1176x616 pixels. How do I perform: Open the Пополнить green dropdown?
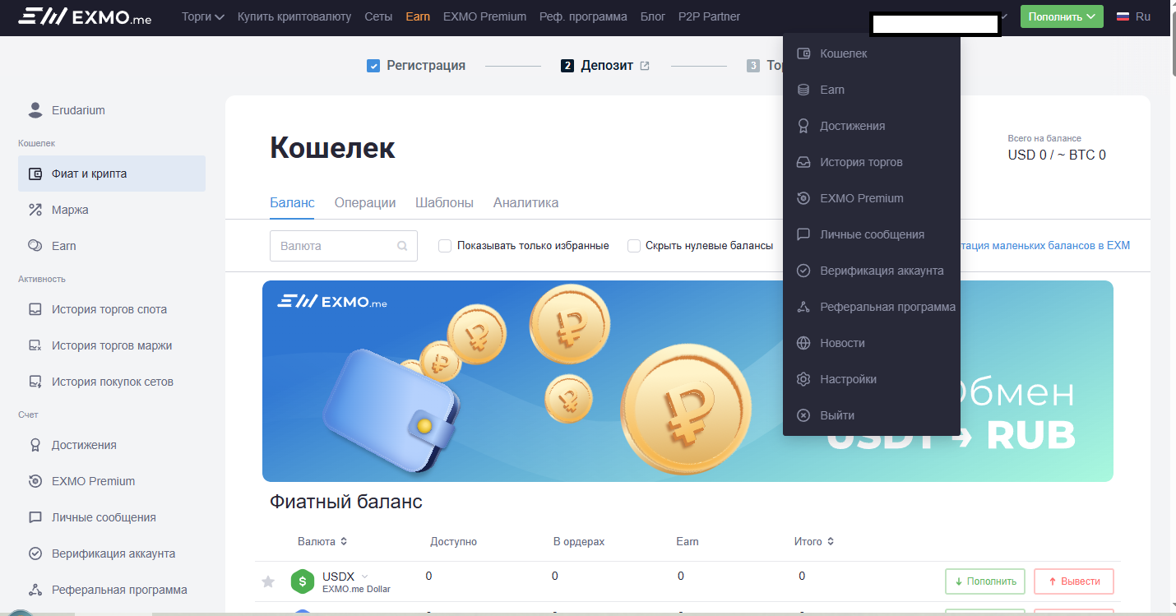(1061, 16)
